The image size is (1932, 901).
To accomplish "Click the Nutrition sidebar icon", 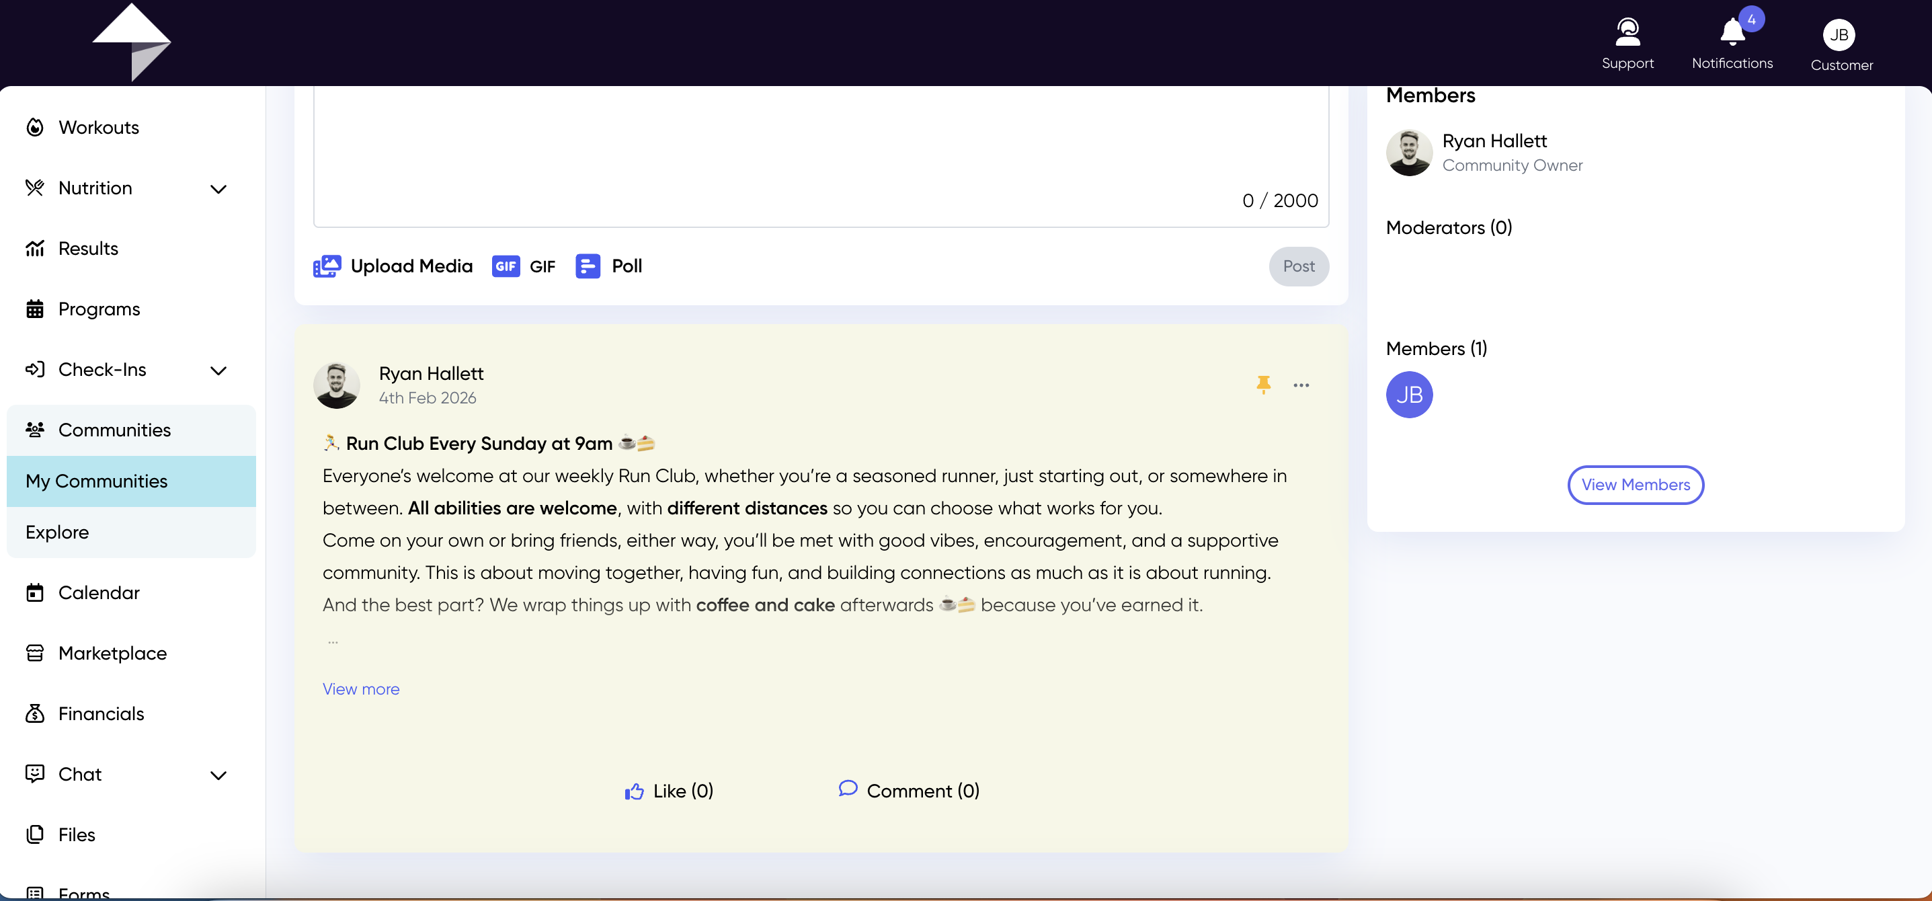I will point(34,188).
